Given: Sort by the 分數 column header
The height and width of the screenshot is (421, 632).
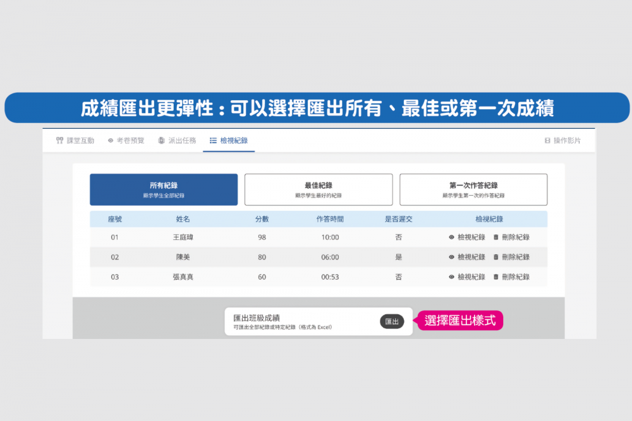Looking at the screenshot, I should (262, 219).
